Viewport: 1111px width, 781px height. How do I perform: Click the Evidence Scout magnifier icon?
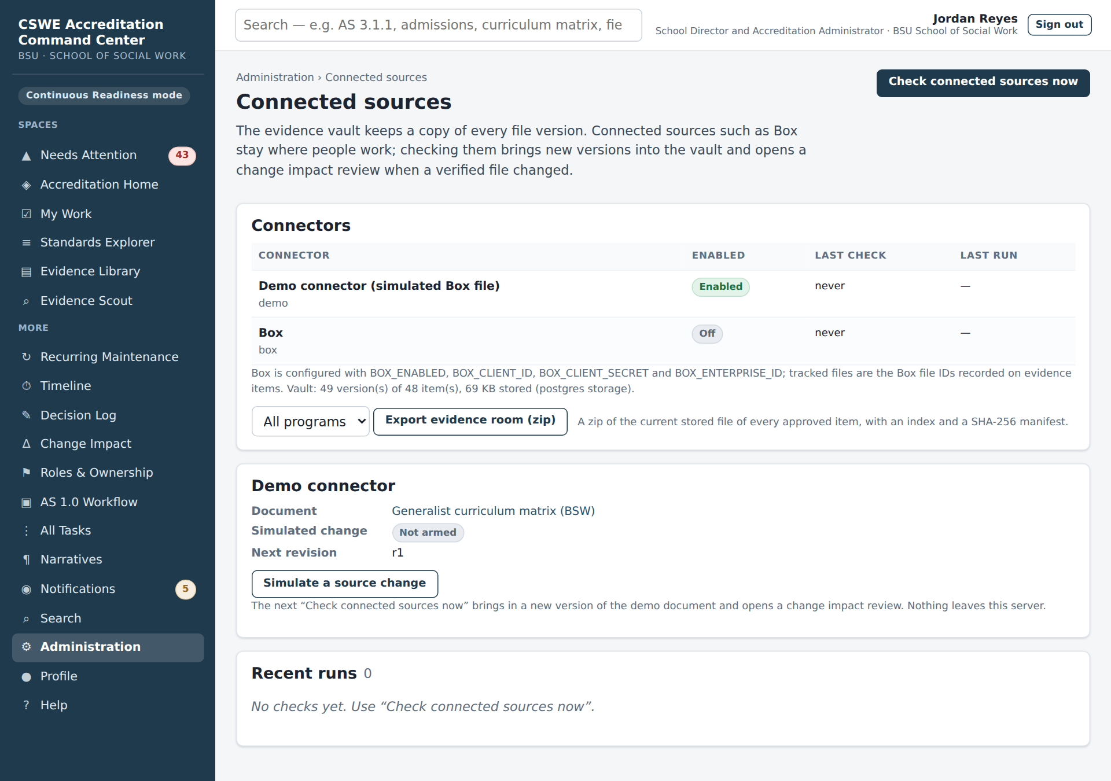pyautogui.click(x=26, y=301)
